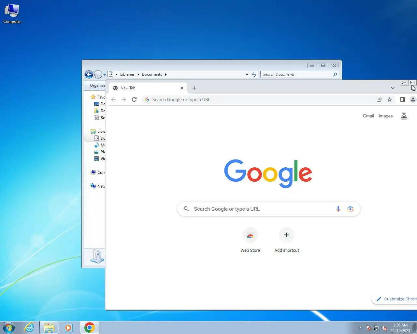Open the Gmail link

[368, 116]
